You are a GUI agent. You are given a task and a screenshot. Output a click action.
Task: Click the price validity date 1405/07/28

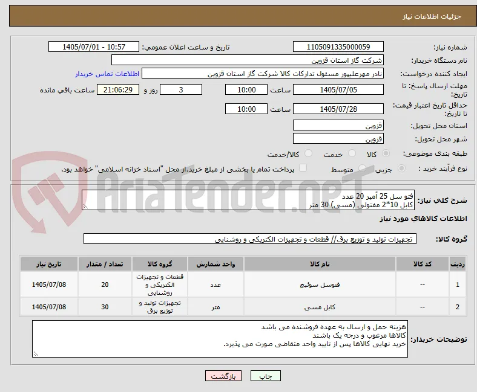(338, 109)
